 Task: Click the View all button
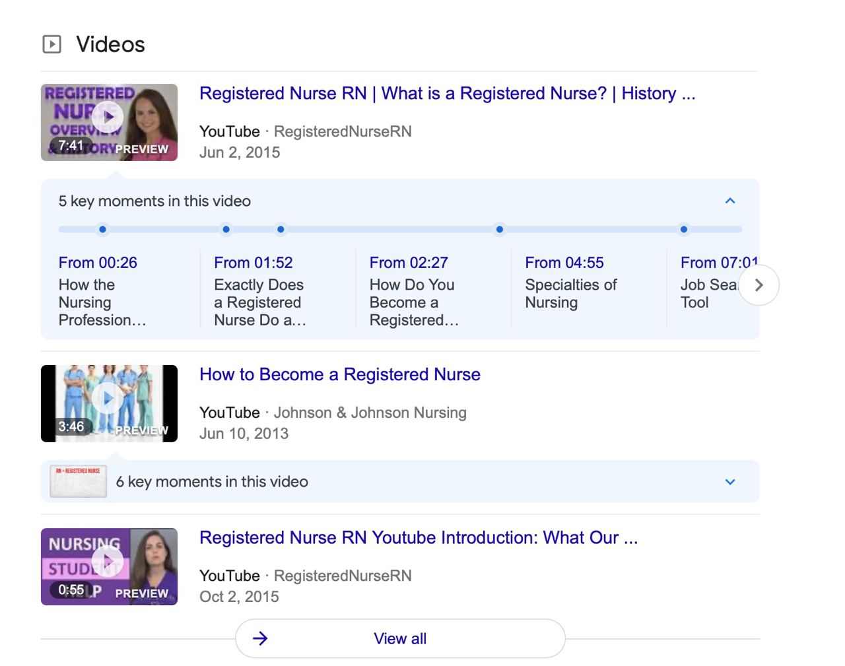point(400,638)
